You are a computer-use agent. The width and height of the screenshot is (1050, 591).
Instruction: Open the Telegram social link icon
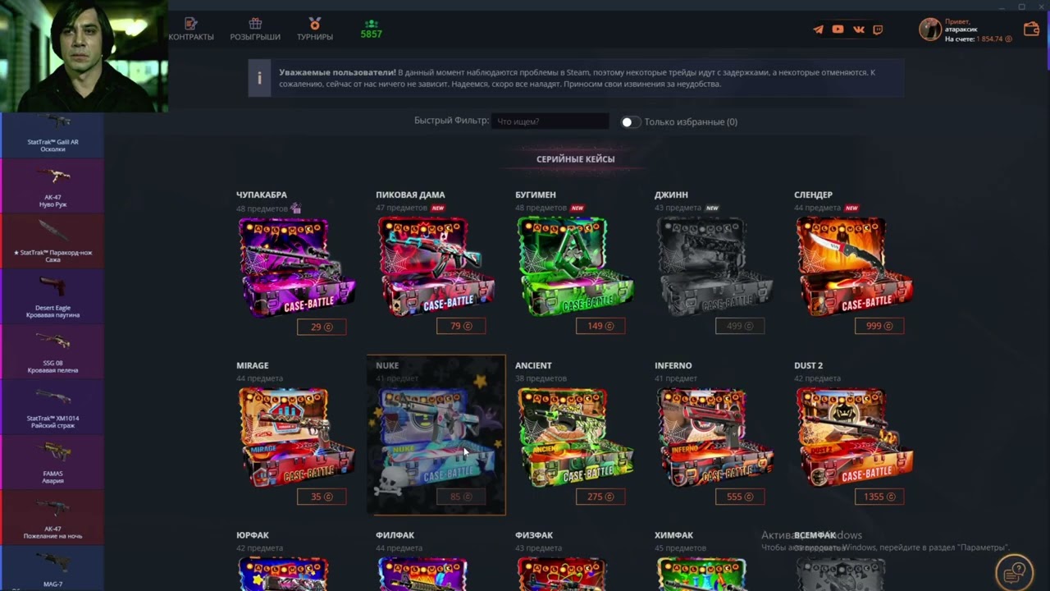[818, 30]
